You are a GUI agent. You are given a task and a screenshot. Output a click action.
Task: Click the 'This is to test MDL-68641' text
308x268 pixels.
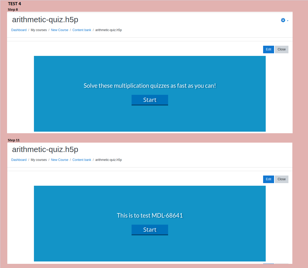coord(150,215)
